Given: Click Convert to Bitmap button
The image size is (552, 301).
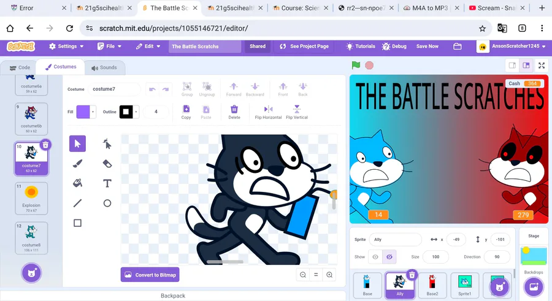Looking at the screenshot, I should (150, 275).
